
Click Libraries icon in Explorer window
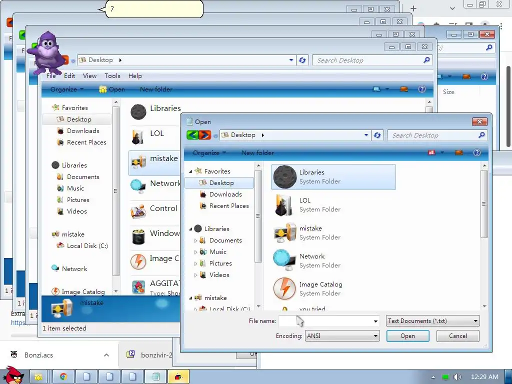tap(138, 111)
